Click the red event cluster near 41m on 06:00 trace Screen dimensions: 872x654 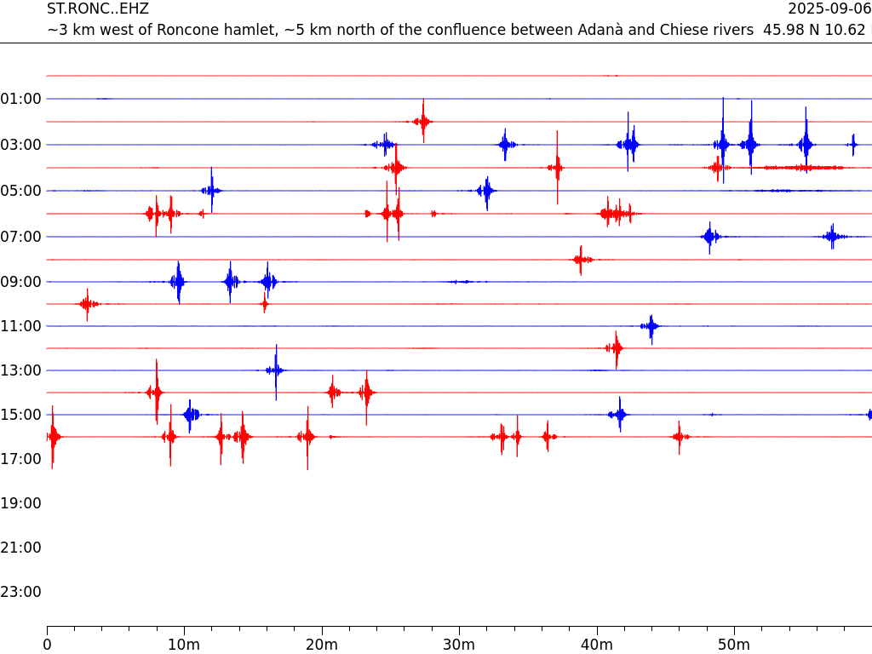point(618,213)
